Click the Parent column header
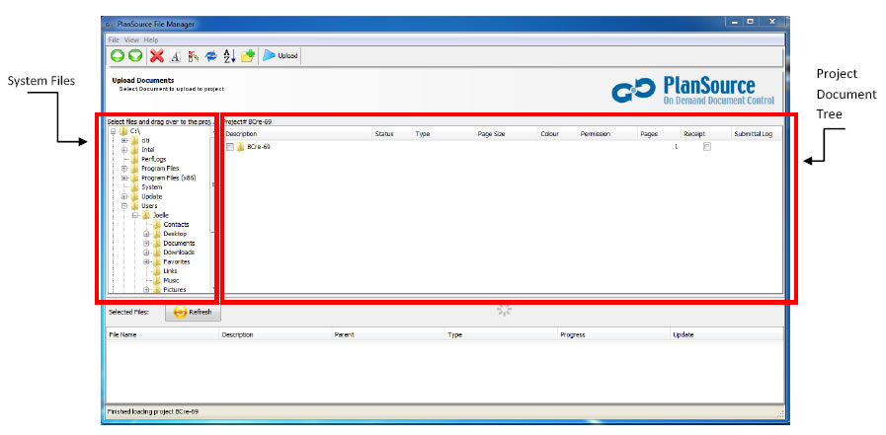The height and width of the screenshot is (435, 886). click(388, 334)
